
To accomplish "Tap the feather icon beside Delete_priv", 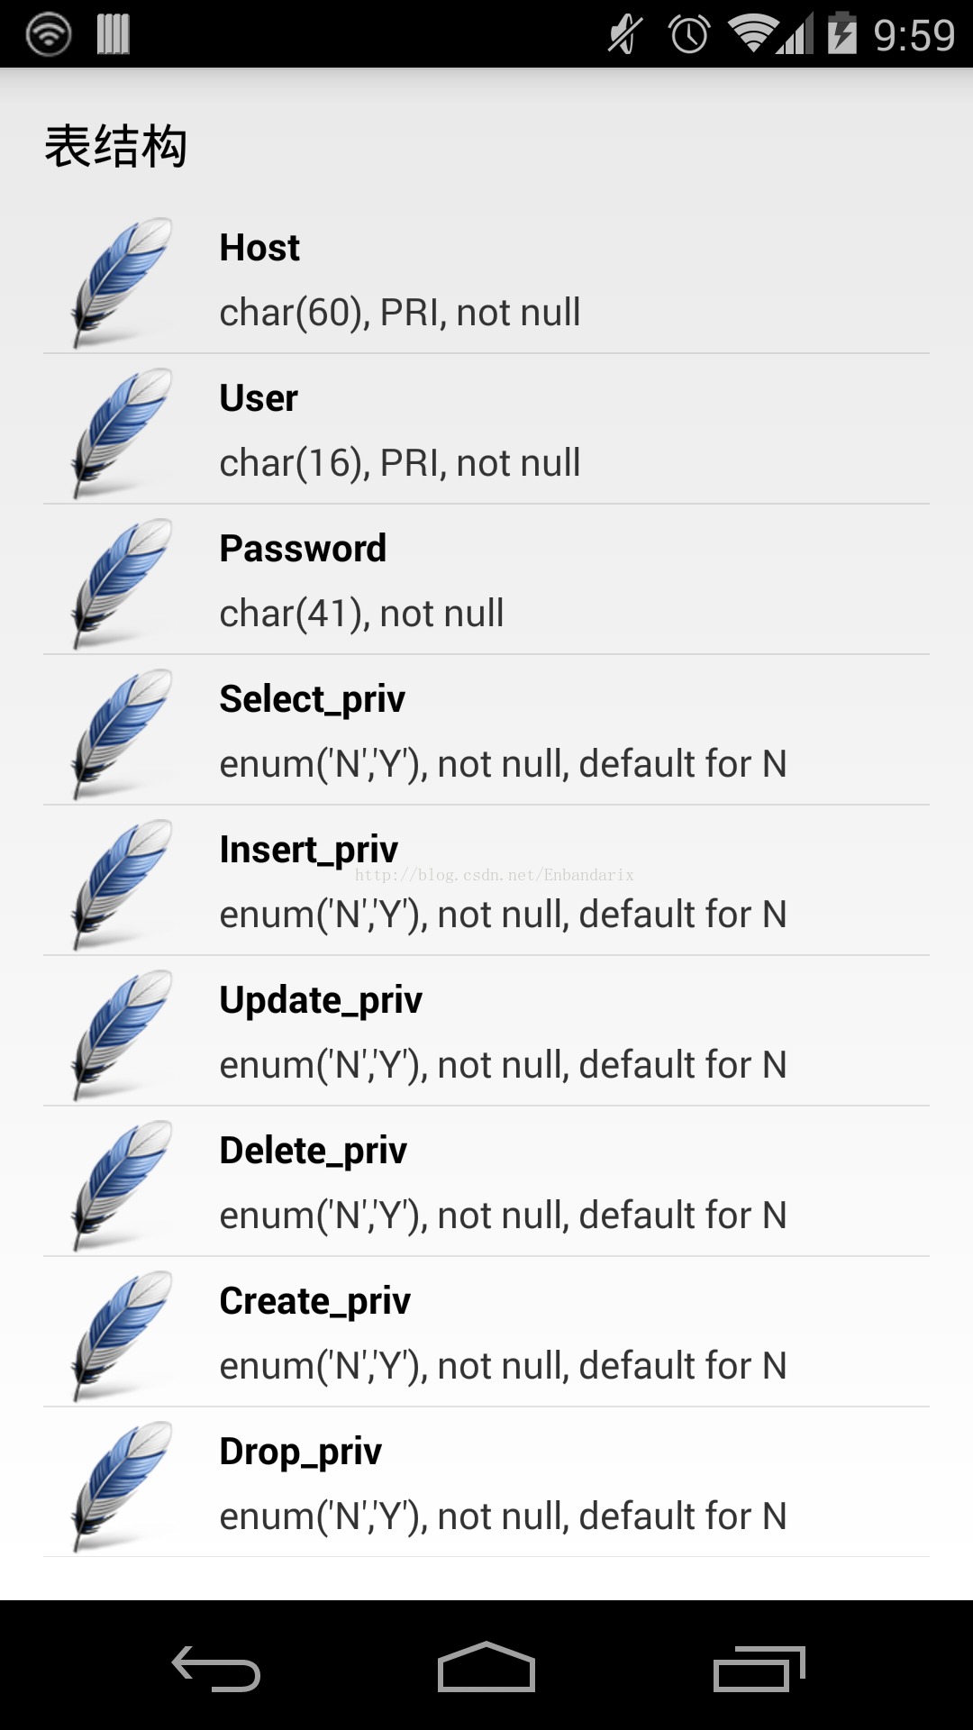I will [x=122, y=1184].
